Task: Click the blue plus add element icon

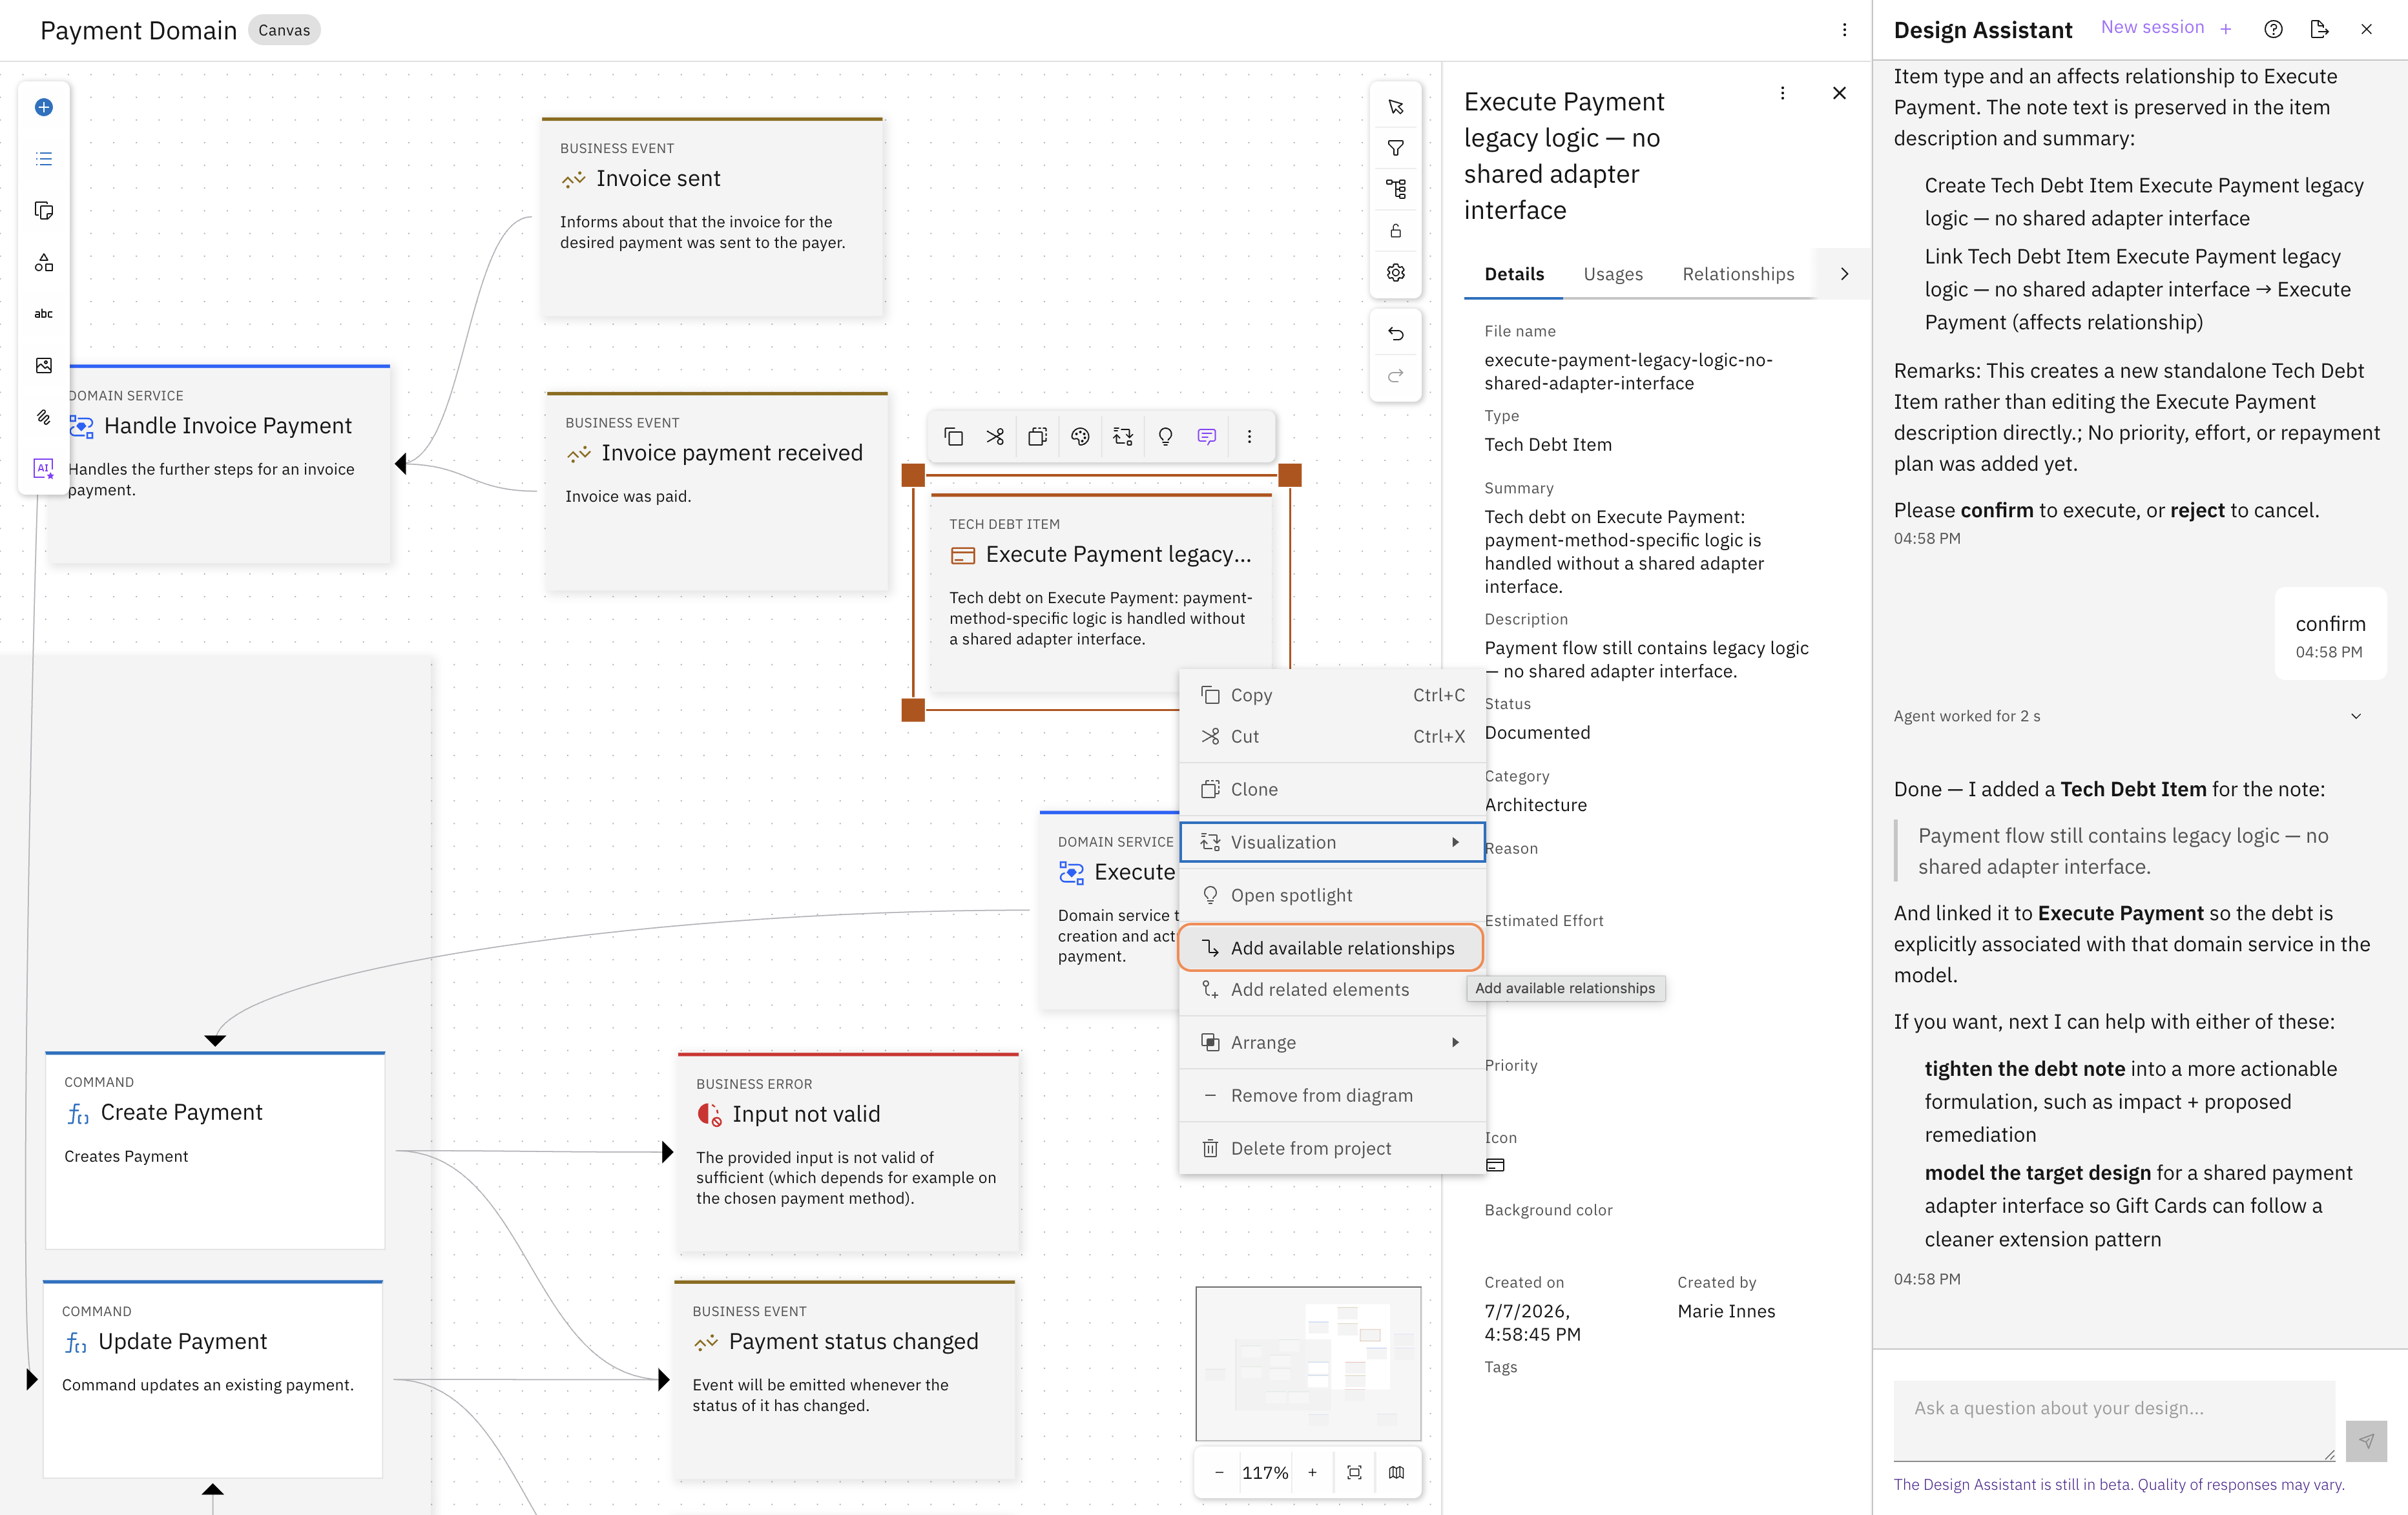Action: coord(44,107)
